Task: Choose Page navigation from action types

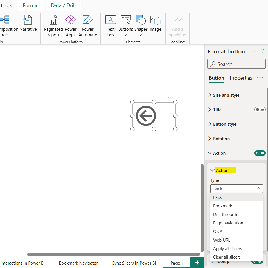Action: [228, 223]
